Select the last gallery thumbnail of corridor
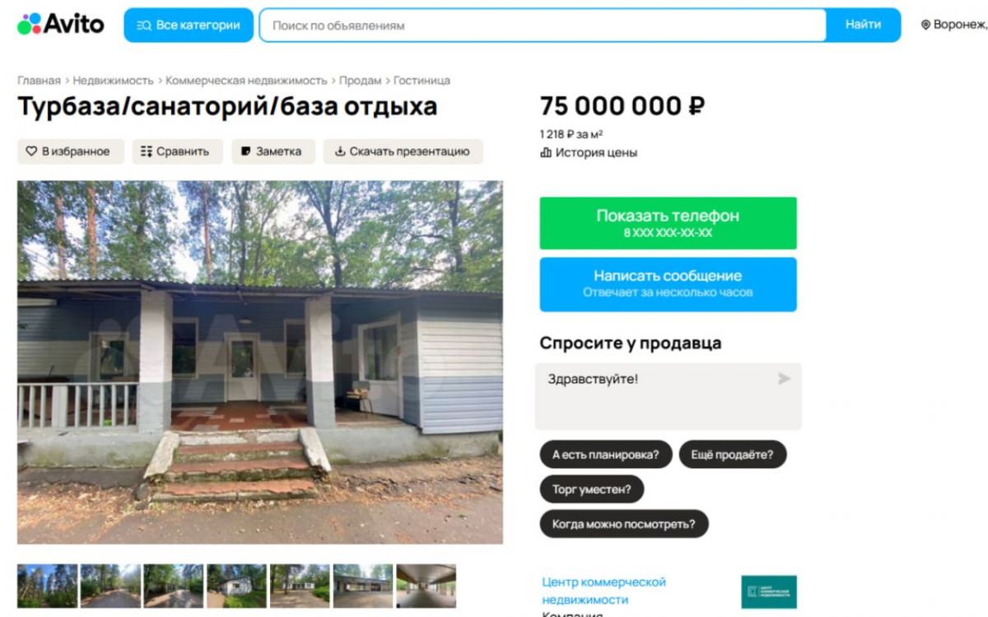988x617 pixels. point(426,586)
